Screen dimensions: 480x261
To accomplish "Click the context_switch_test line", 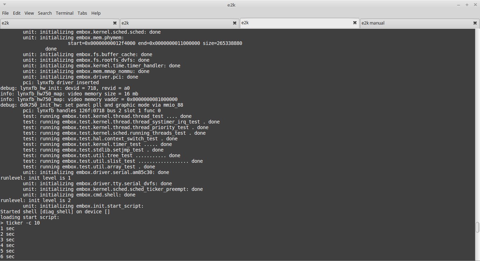I will pos(100,139).
